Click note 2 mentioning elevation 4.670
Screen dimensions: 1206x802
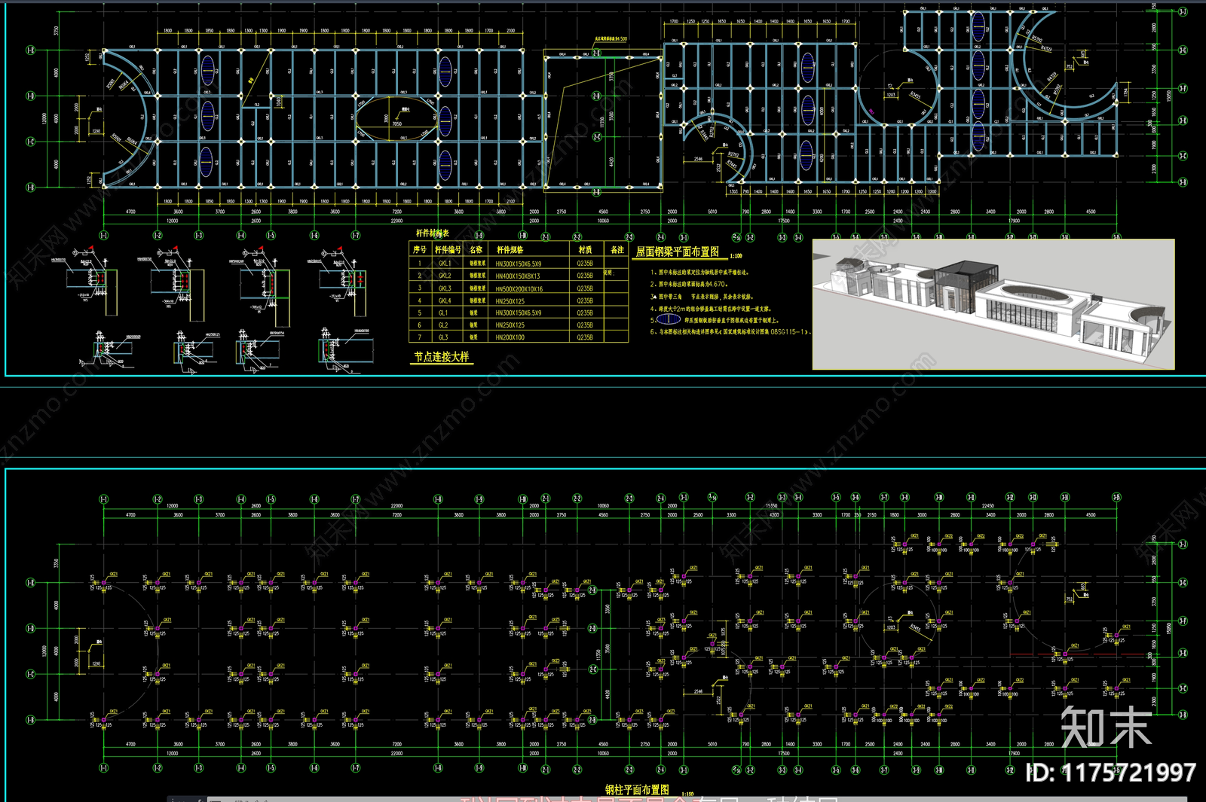pyautogui.click(x=689, y=285)
